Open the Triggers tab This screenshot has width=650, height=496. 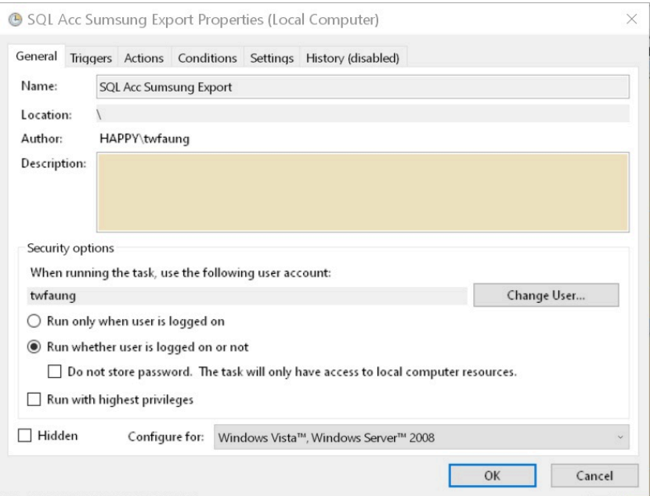coord(92,58)
